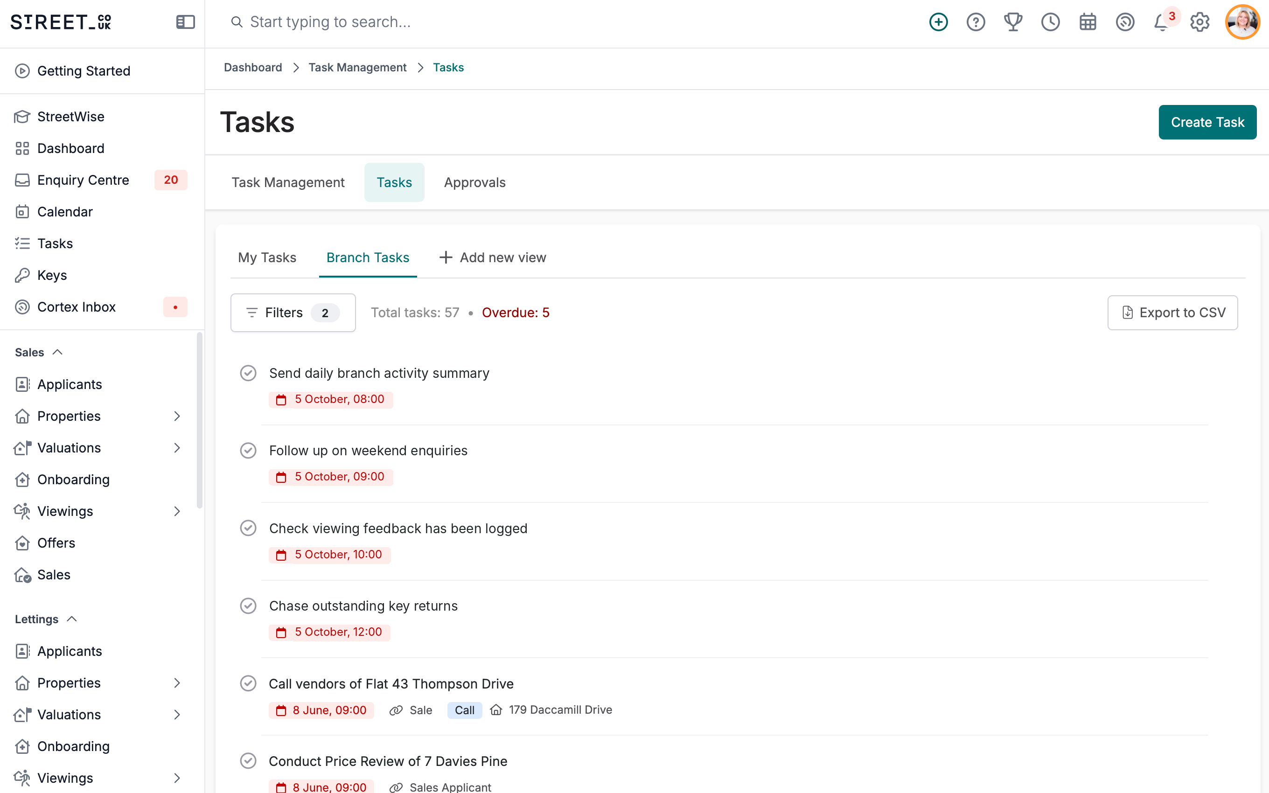Screen dimensions: 1269x793
Task: Switch to Task Management tab
Action: (x=288, y=182)
